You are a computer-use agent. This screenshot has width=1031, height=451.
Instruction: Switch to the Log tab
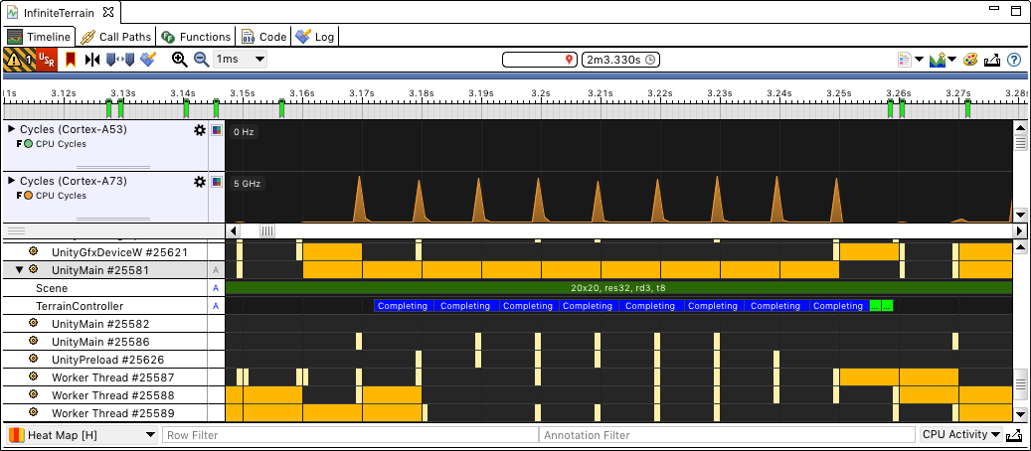(315, 37)
